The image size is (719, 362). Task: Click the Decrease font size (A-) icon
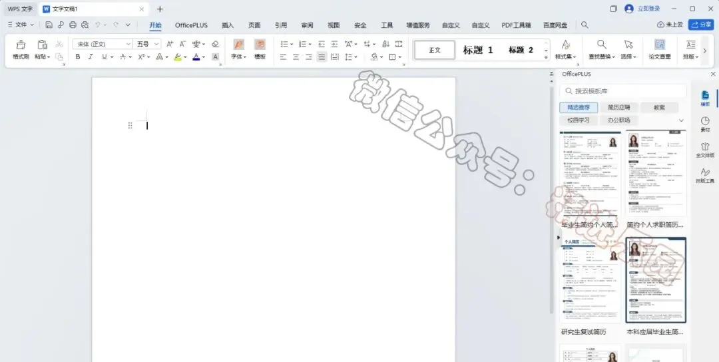pos(182,44)
